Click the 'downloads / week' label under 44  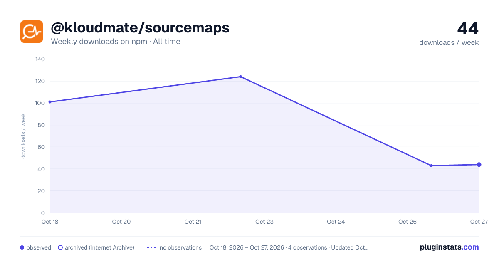click(x=449, y=42)
